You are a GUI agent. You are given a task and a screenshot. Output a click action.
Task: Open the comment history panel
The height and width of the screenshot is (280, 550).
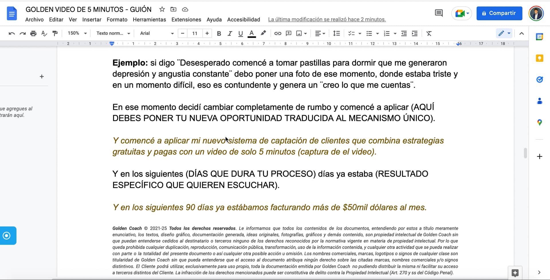click(438, 13)
